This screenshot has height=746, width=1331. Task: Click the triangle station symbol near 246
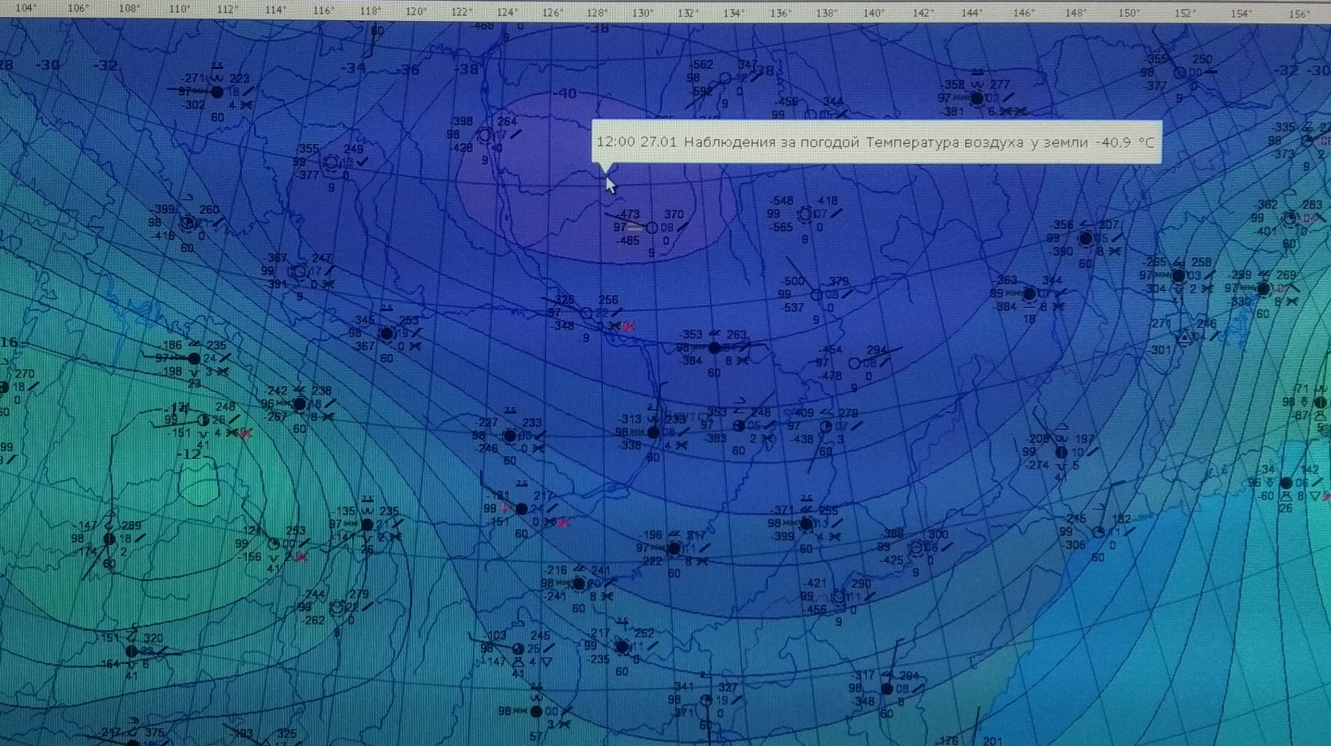coord(1185,338)
